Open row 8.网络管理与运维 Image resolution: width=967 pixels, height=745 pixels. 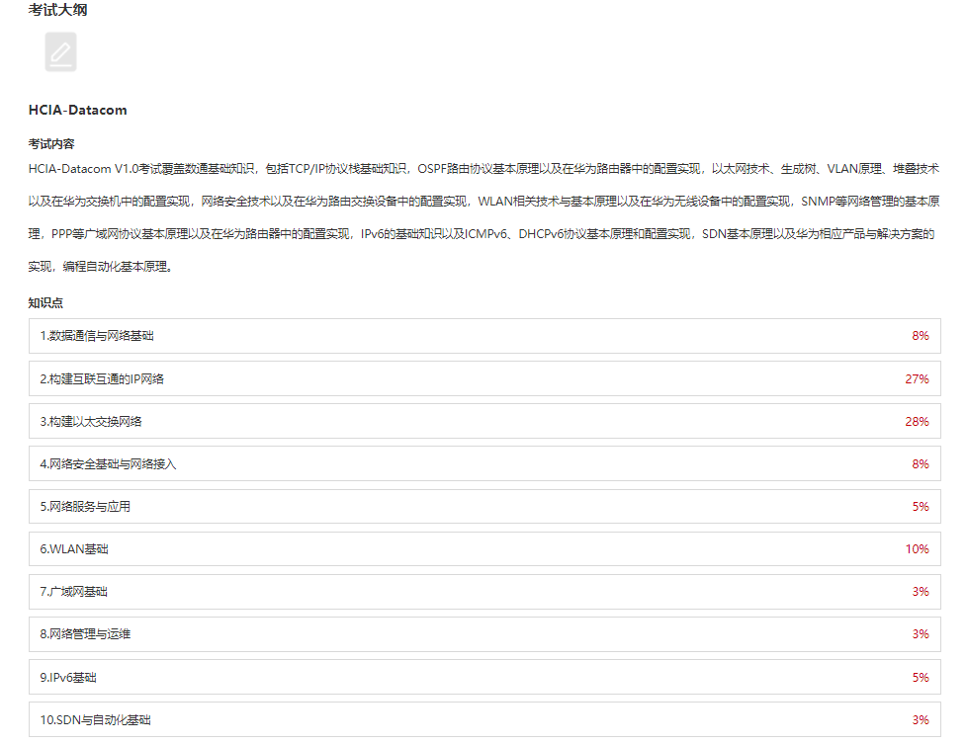point(484,634)
